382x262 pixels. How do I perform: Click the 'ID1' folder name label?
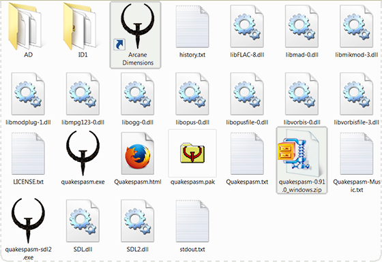83,54
